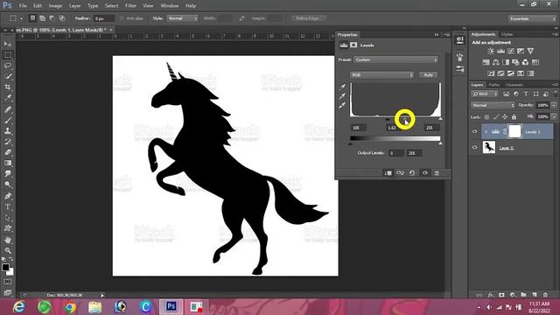This screenshot has height=315, width=560.
Task: Toggle lock transparent pixels
Action: coord(486,117)
